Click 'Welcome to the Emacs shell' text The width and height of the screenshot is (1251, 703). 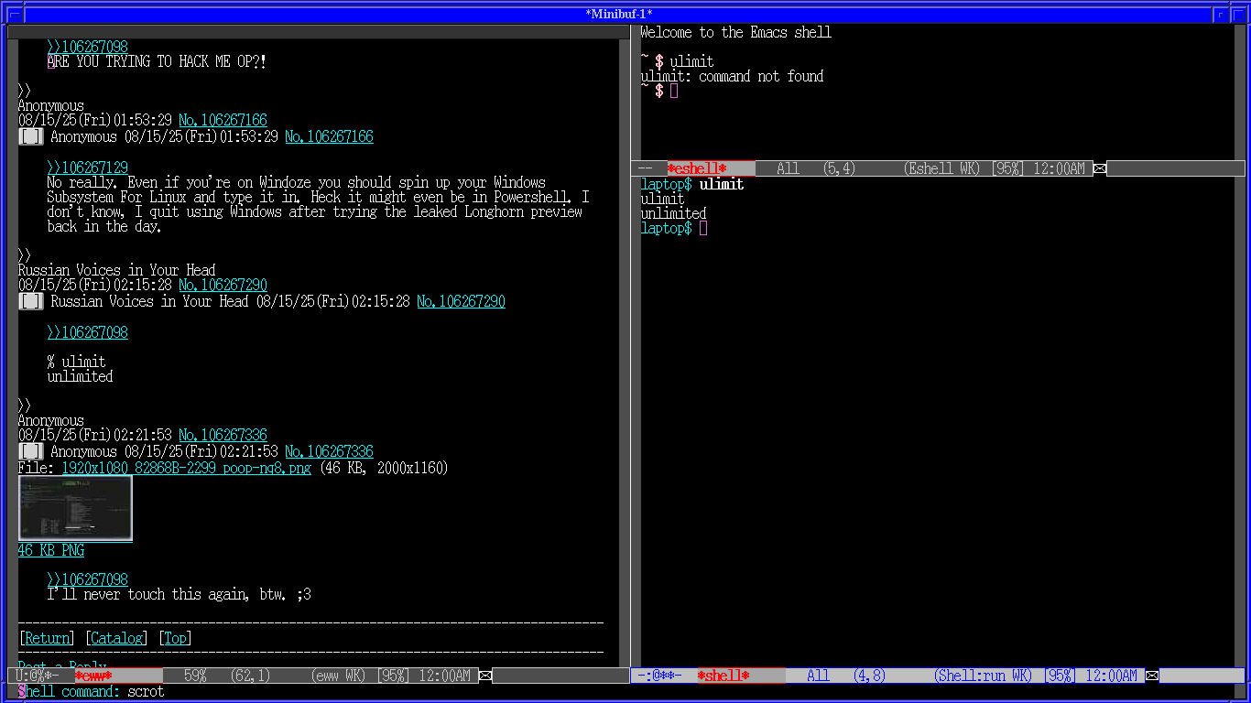(x=736, y=33)
